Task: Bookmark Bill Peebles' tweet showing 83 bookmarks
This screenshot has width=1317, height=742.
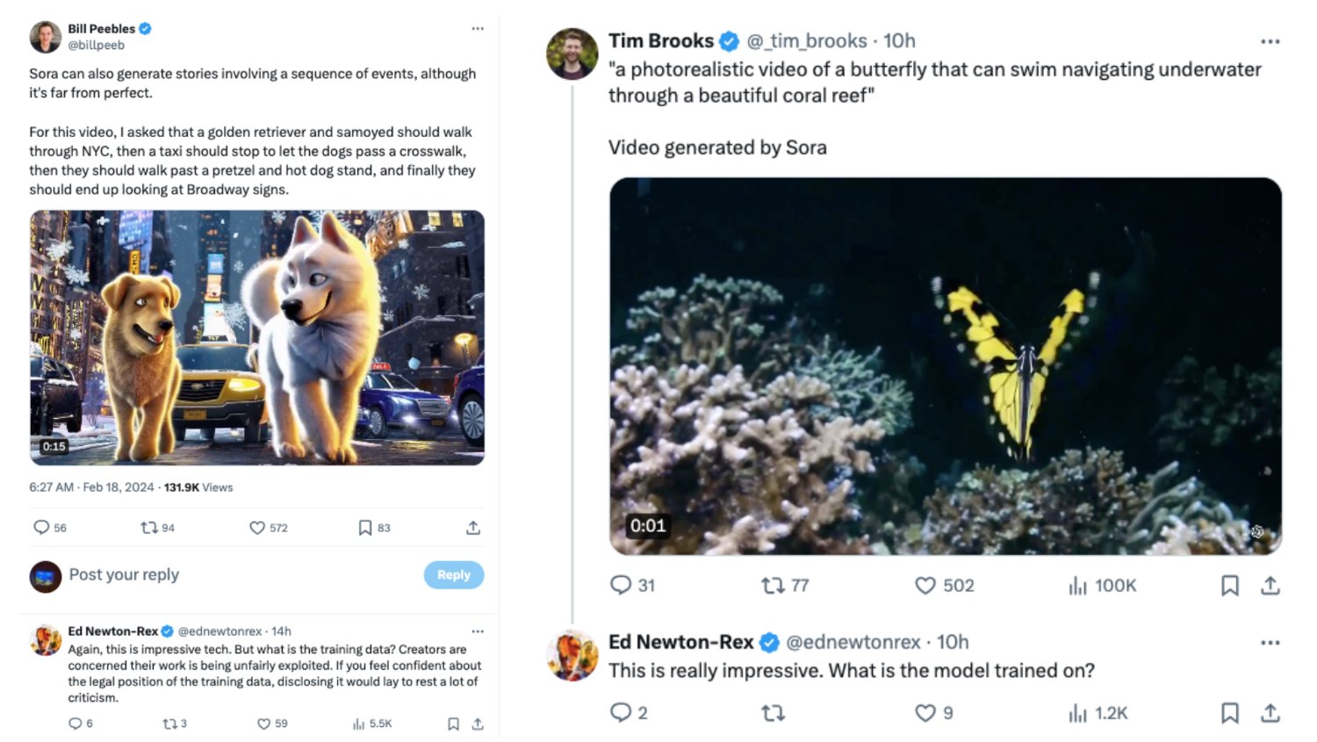Action: [365, 528]
